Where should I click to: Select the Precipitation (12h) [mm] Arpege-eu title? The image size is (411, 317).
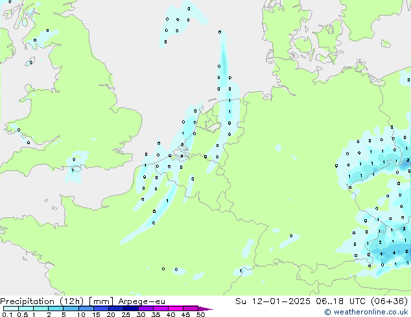pyautogui.click(x=82, y=301)
